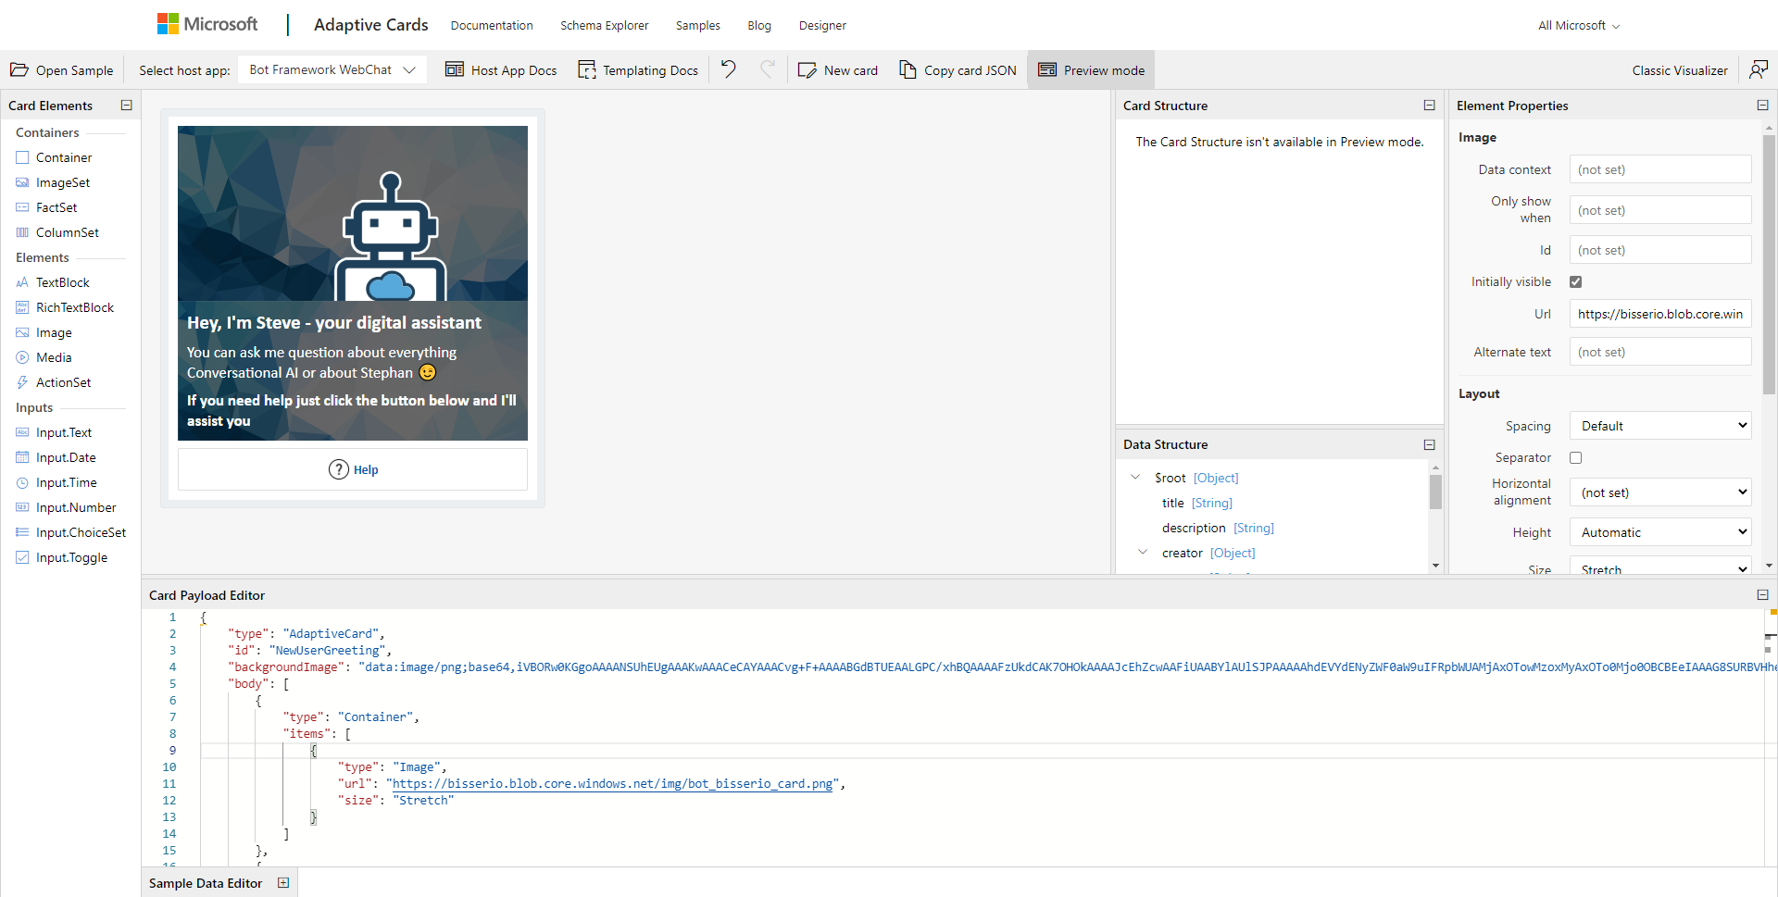Open the Schema Explorer nav item
This screenshot has height=897, width=1778.
pos(604,25)
